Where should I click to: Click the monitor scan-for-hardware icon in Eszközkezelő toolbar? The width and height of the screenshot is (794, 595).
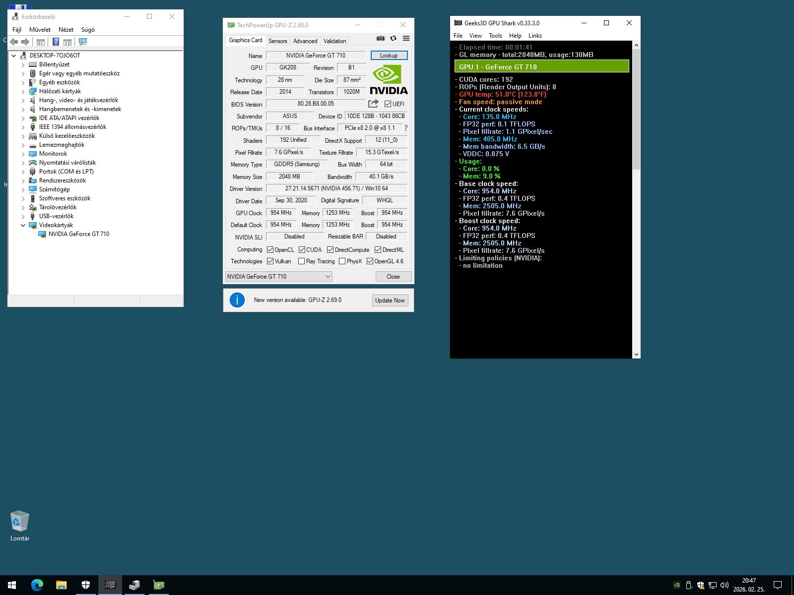point(83,42)
